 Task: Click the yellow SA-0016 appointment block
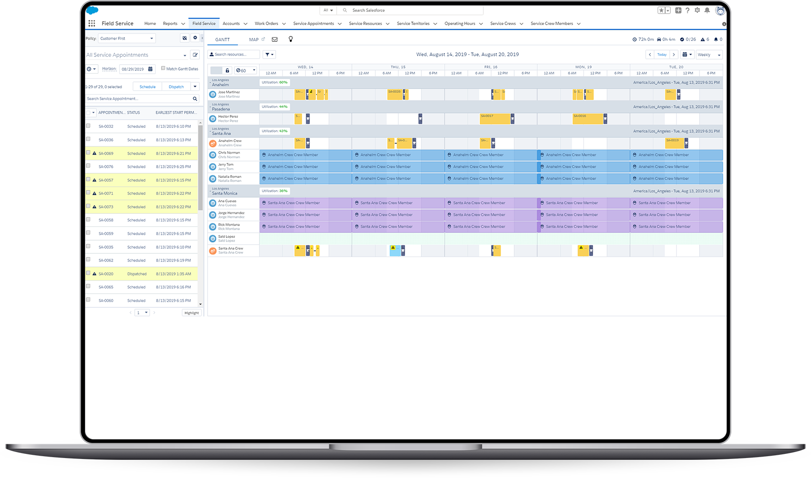(588, 119)
